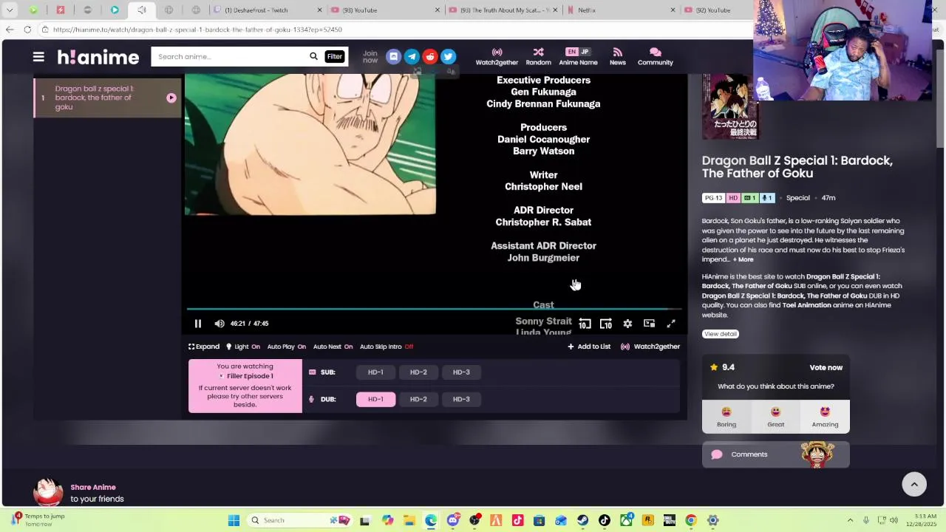Go to the hianime logo home page
The width and height of the screenshot is (946, 532).
coord(98,57)
